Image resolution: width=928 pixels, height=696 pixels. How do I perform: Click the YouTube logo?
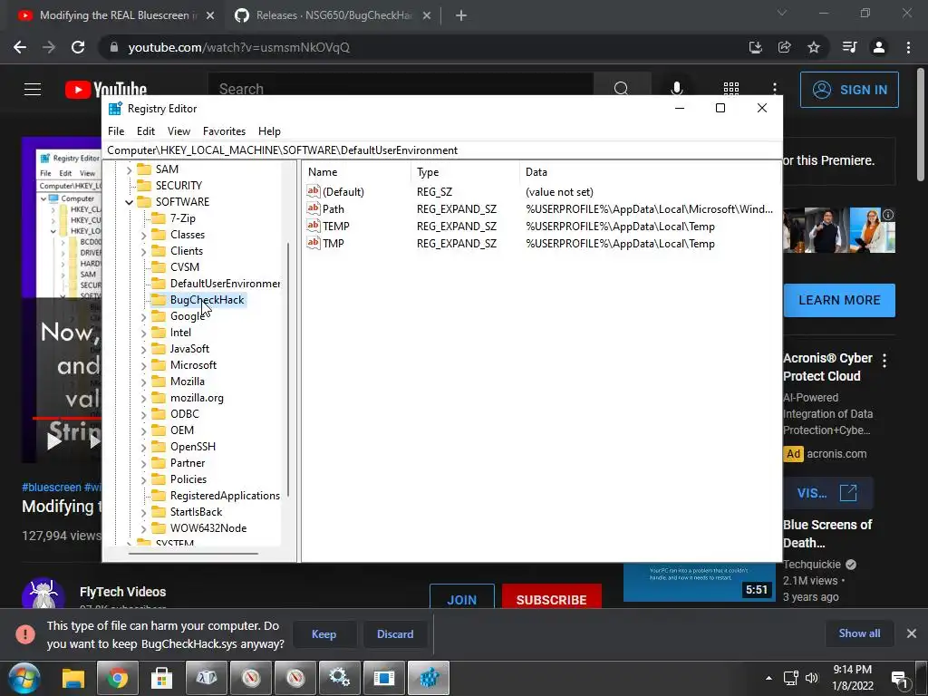[106, 90]
